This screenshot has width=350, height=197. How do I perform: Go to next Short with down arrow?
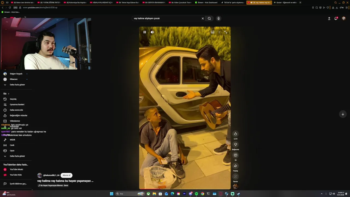tap(343, 114)
